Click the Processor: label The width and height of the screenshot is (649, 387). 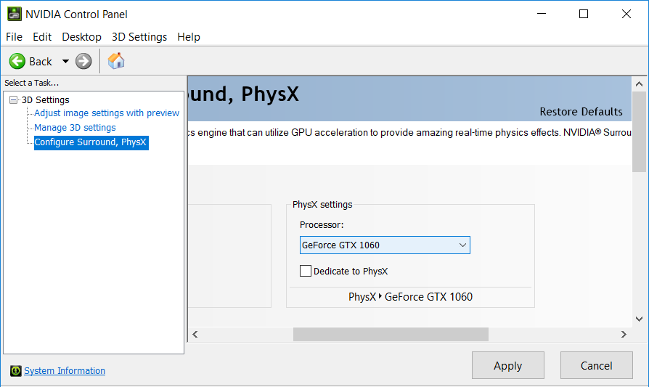tap(322, 225)
